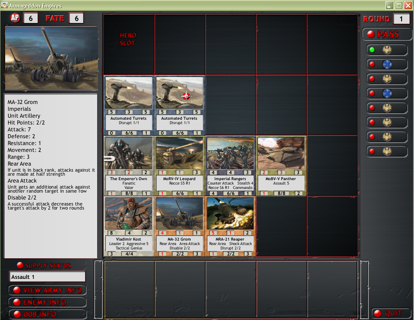Select the MA-32 Grom artillery card
The width and height of the screenshot is (414, 320).
(x=179, y=226)
